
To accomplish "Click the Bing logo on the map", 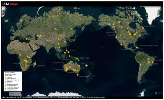I will click(158, 93).
